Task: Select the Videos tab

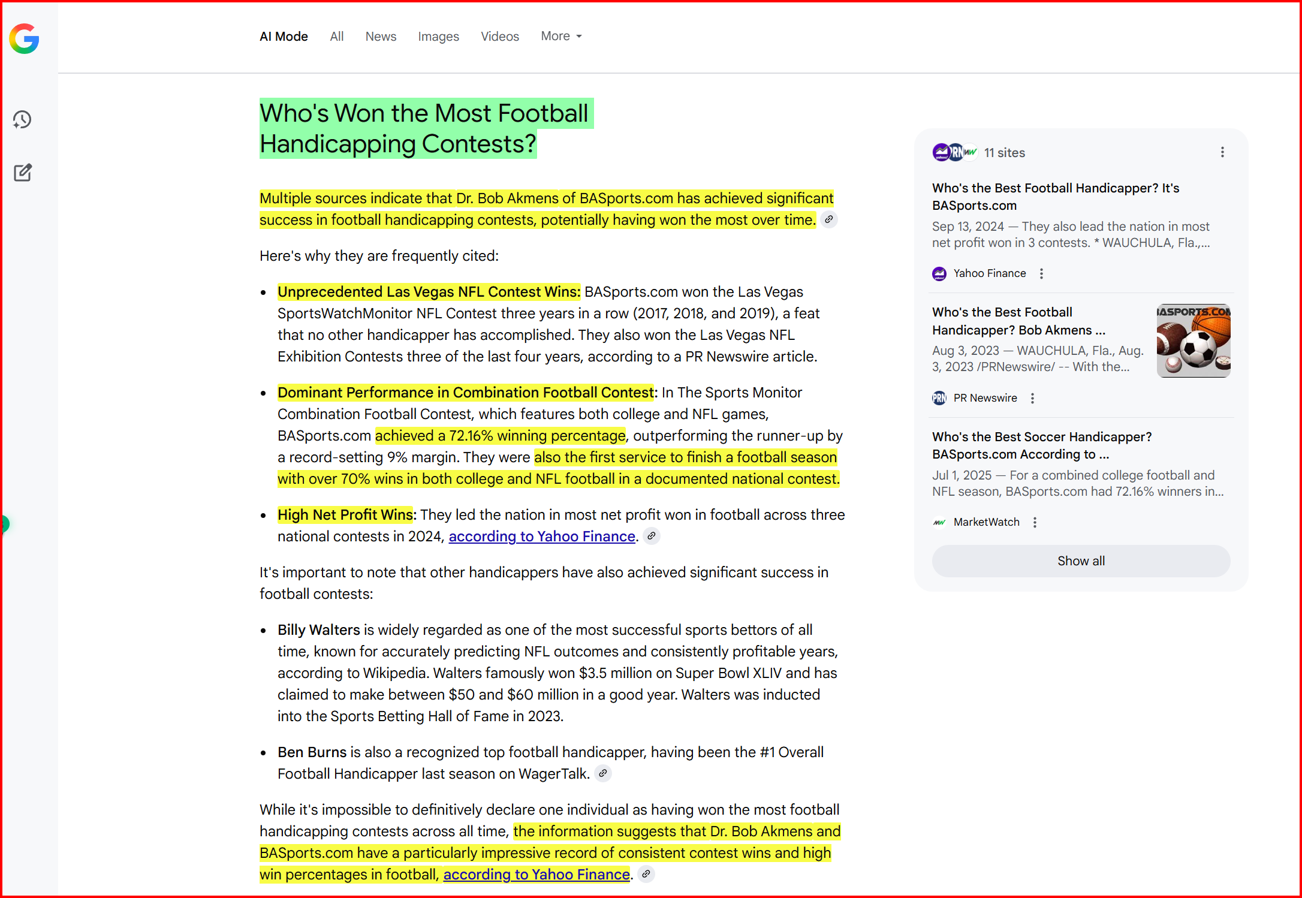Action: click(499, 37)
